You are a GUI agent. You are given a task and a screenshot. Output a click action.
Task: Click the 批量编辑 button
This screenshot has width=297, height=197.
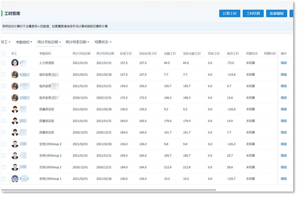tap(277, 13)
